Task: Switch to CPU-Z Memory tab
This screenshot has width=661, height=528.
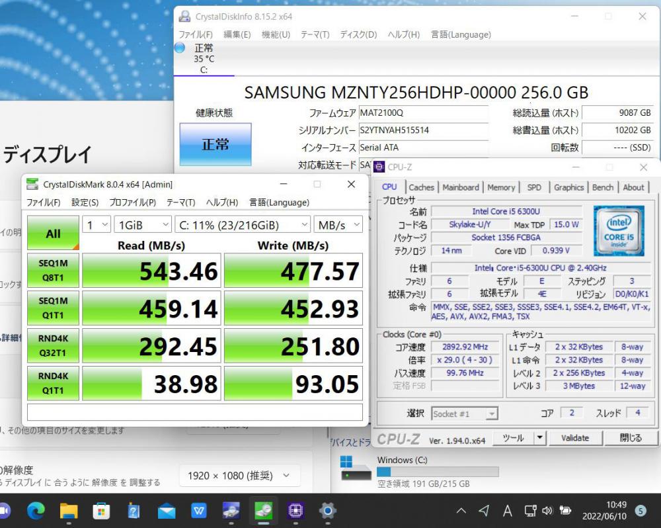Action: (x=501, y=187)
